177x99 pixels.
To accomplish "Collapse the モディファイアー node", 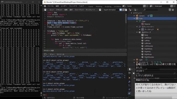I will coord(137,27).
